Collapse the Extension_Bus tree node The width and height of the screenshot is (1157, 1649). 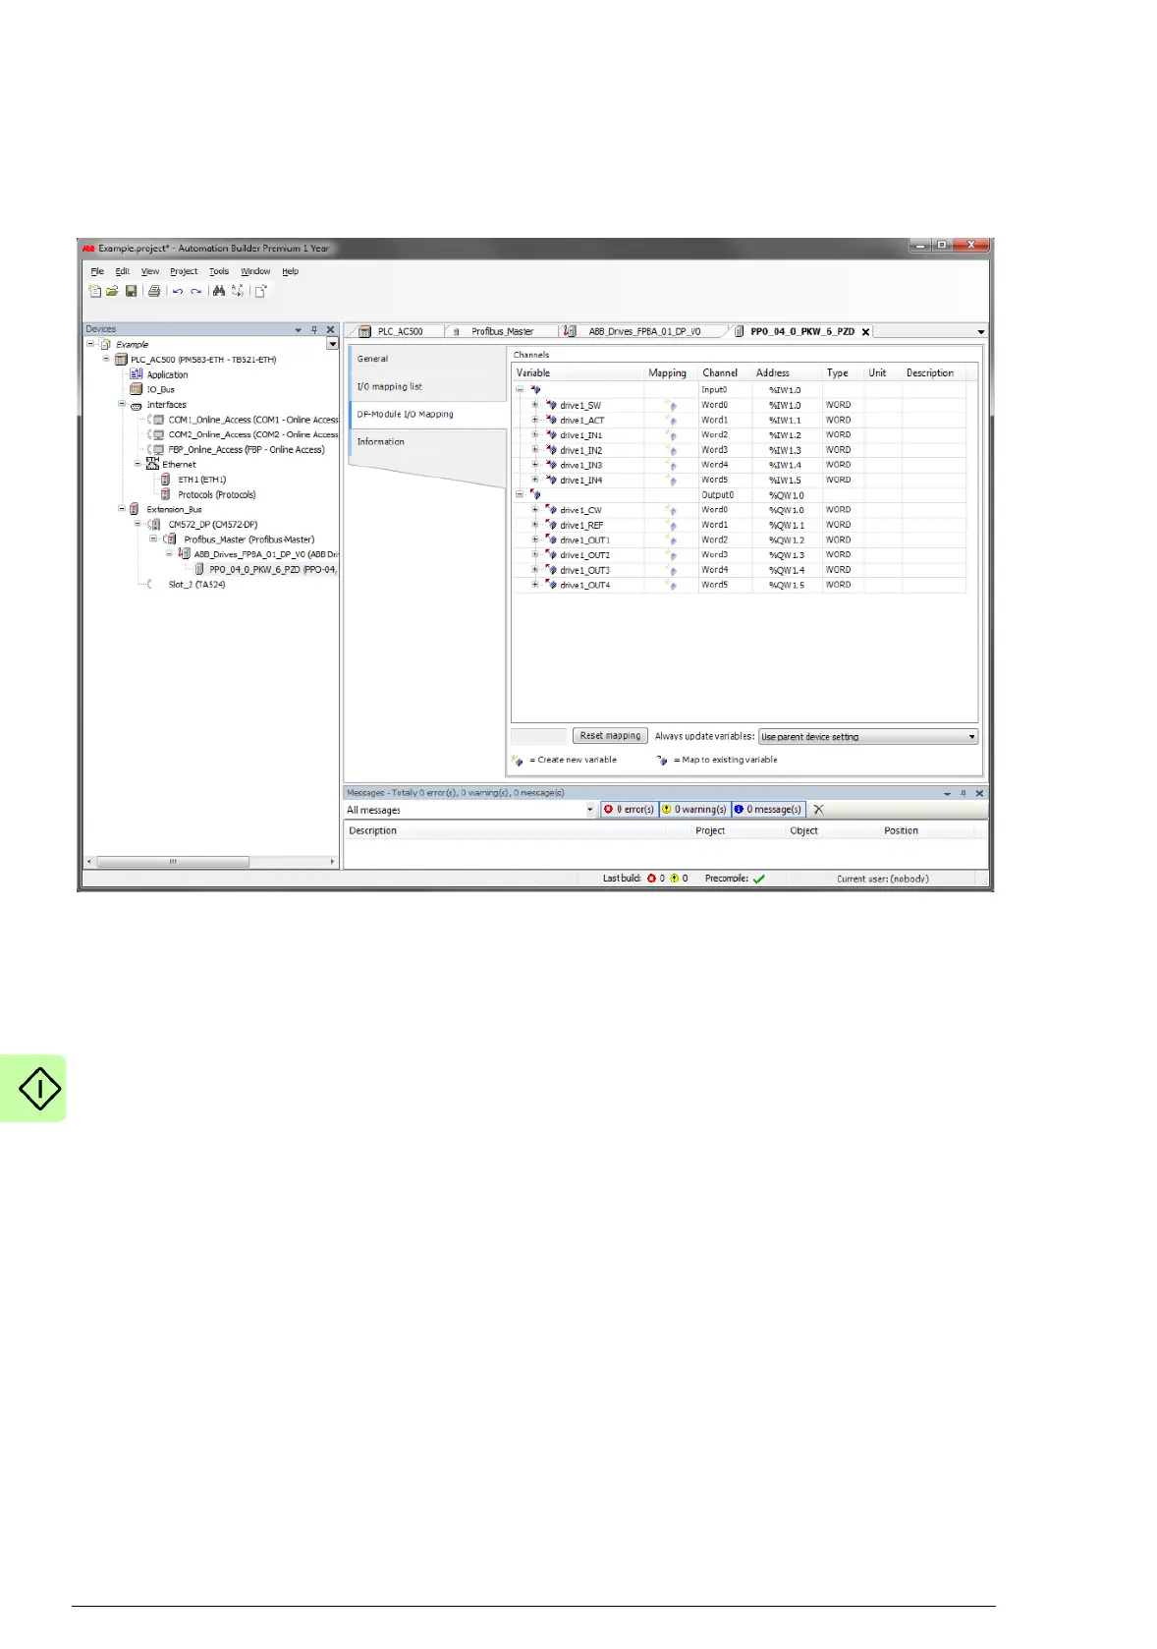(122, 509)
